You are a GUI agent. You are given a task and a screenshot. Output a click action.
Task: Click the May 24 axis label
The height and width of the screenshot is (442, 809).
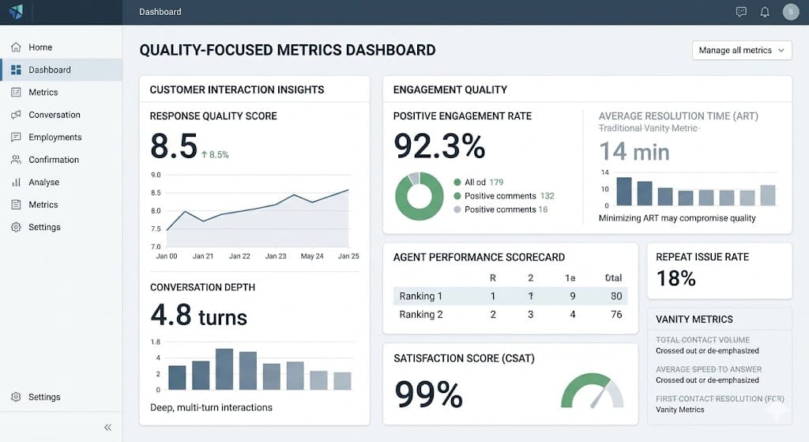coord(312,255)
